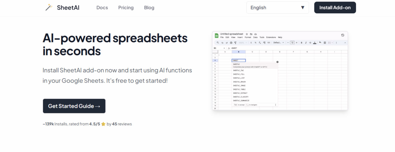The width and height of the screenshot is (395, 152).
Task: Click the toolbar three-dot more icon
Action: tap(336, 43)
